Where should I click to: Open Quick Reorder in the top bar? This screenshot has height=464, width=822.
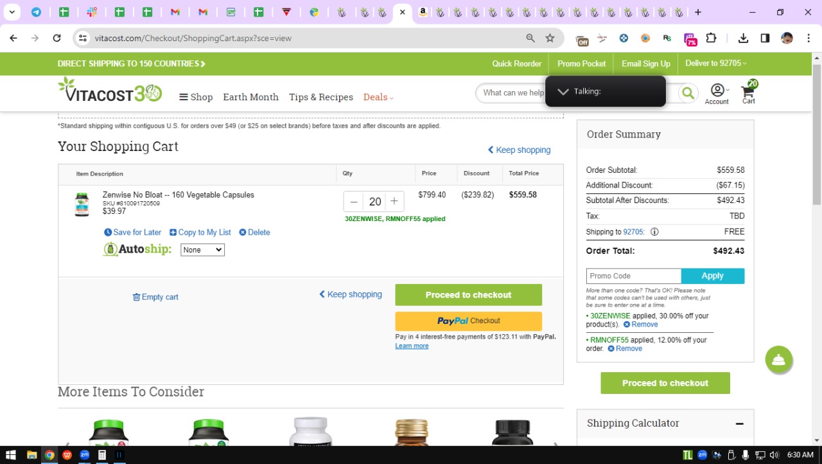coord(517,64)
